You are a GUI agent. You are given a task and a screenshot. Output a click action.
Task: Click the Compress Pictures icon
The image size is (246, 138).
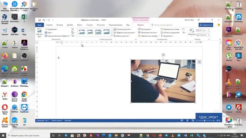pyautogui.click(x=73, y=29)
